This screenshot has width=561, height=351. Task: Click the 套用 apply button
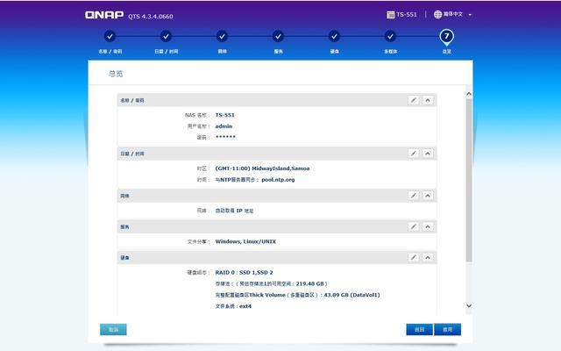(447, 330)
